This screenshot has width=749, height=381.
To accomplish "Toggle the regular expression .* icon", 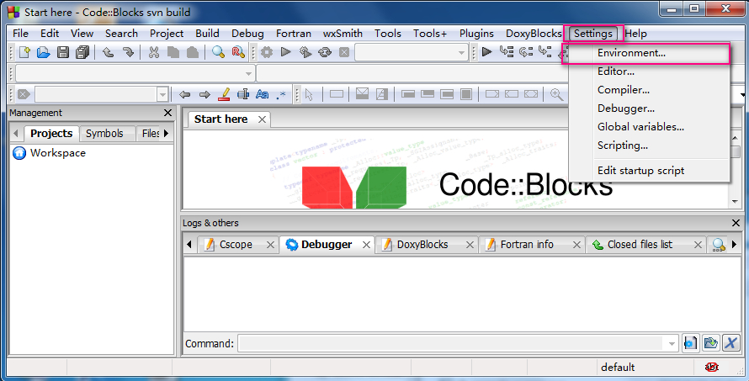I will click(x=281, y=94).
